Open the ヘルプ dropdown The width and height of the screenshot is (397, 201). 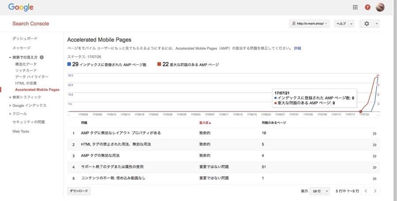pos(344,23)
